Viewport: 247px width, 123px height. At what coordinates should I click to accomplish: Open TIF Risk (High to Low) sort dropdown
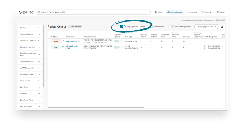coord(206,27)
